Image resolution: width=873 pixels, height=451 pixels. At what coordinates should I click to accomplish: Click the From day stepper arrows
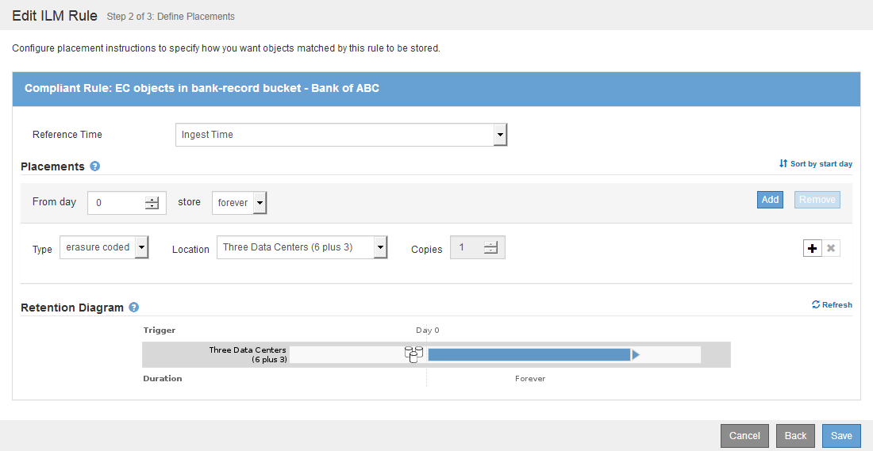pyautogui.click(x=152, y=203)
